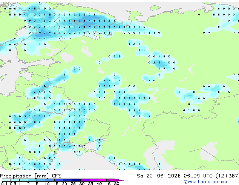This screenshot has width=239, height=185.
Task: Pick the 20–25 mm dark blue swatch
Action: click(67, 180)
